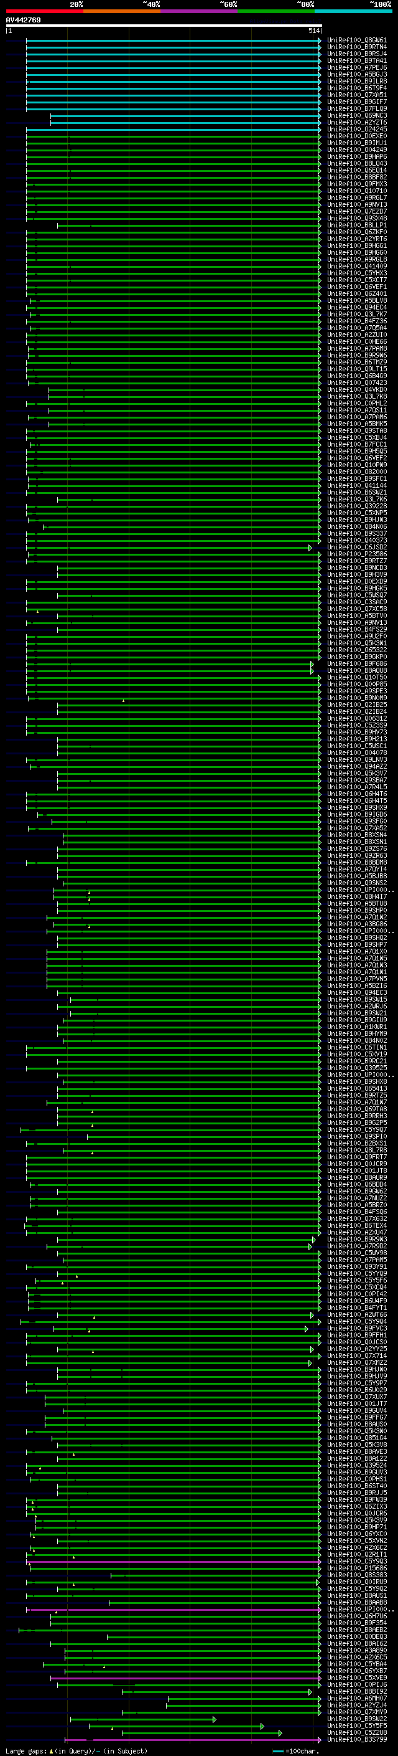
Task: Click hit label UniRef100_Q41144
Action: click(357, 485)
